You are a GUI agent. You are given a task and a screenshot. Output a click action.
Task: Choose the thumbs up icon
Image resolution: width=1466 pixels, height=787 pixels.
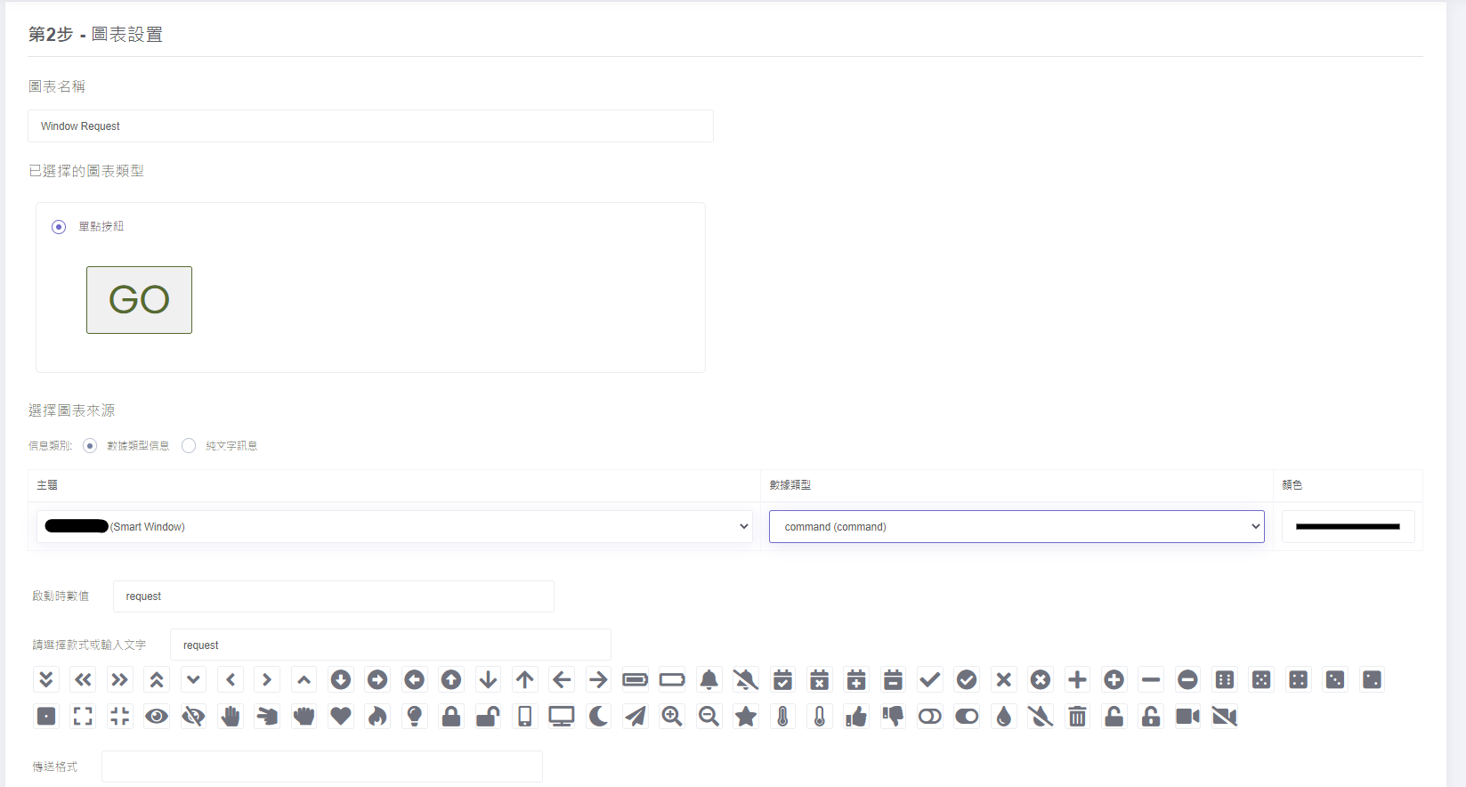pos(856,717)
